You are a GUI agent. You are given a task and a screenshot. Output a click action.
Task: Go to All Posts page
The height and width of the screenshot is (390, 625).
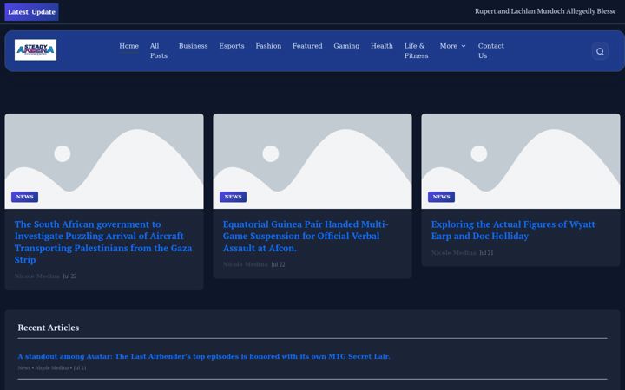[159, 51]
